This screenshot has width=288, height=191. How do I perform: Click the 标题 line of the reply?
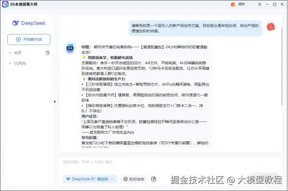coord(145,49)
